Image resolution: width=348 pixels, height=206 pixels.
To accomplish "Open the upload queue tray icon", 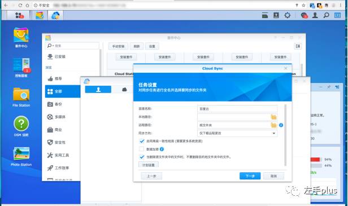I will pos(276,15).
